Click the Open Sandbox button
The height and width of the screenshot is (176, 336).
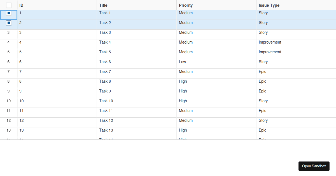pyautogui.click(x=314, y=166)
